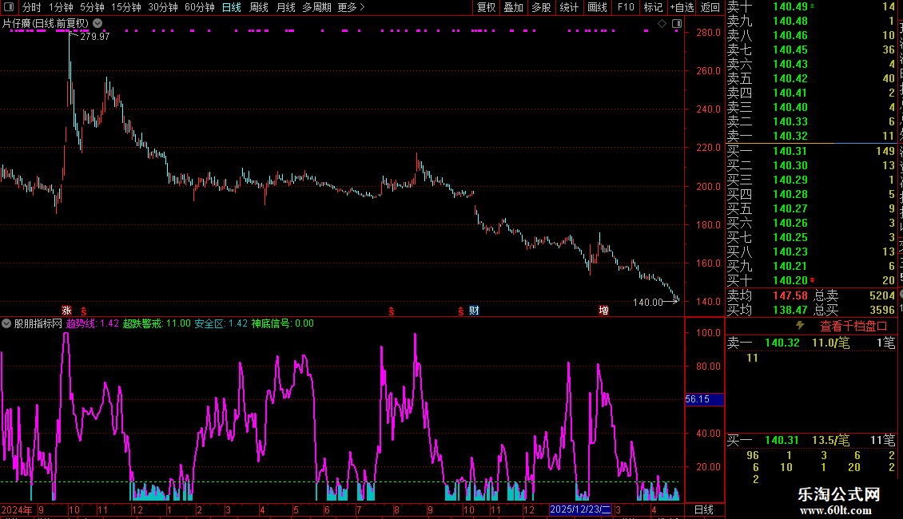
Task: Select the 30分钟 period tab
Action: click(x=162, y=7)
